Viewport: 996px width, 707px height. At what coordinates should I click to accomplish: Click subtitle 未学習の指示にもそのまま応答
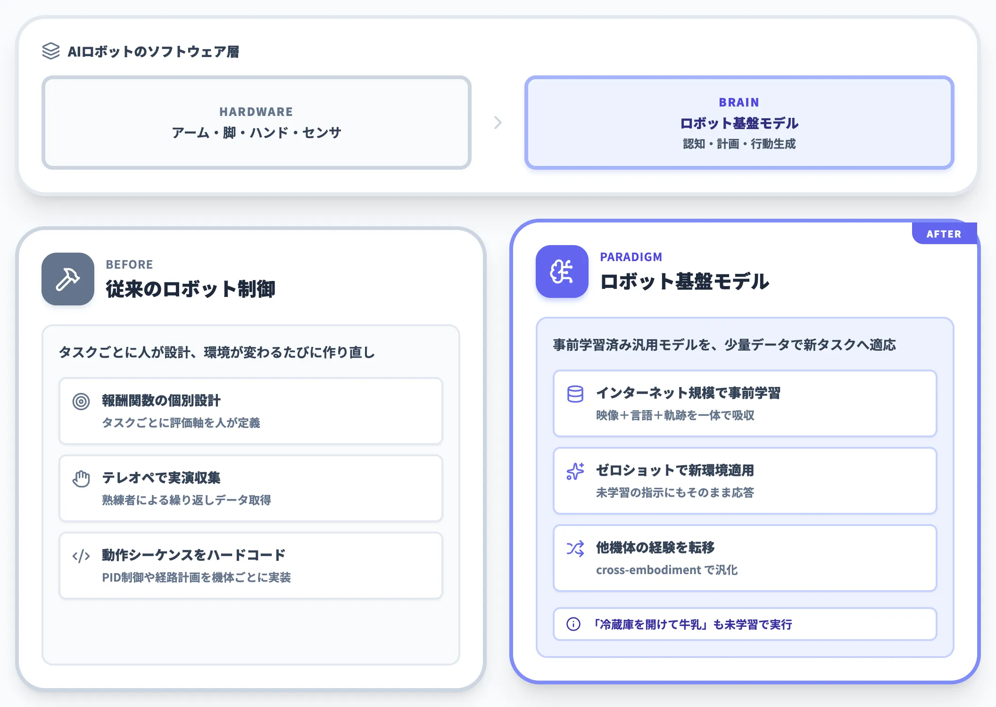pos(675,493)
